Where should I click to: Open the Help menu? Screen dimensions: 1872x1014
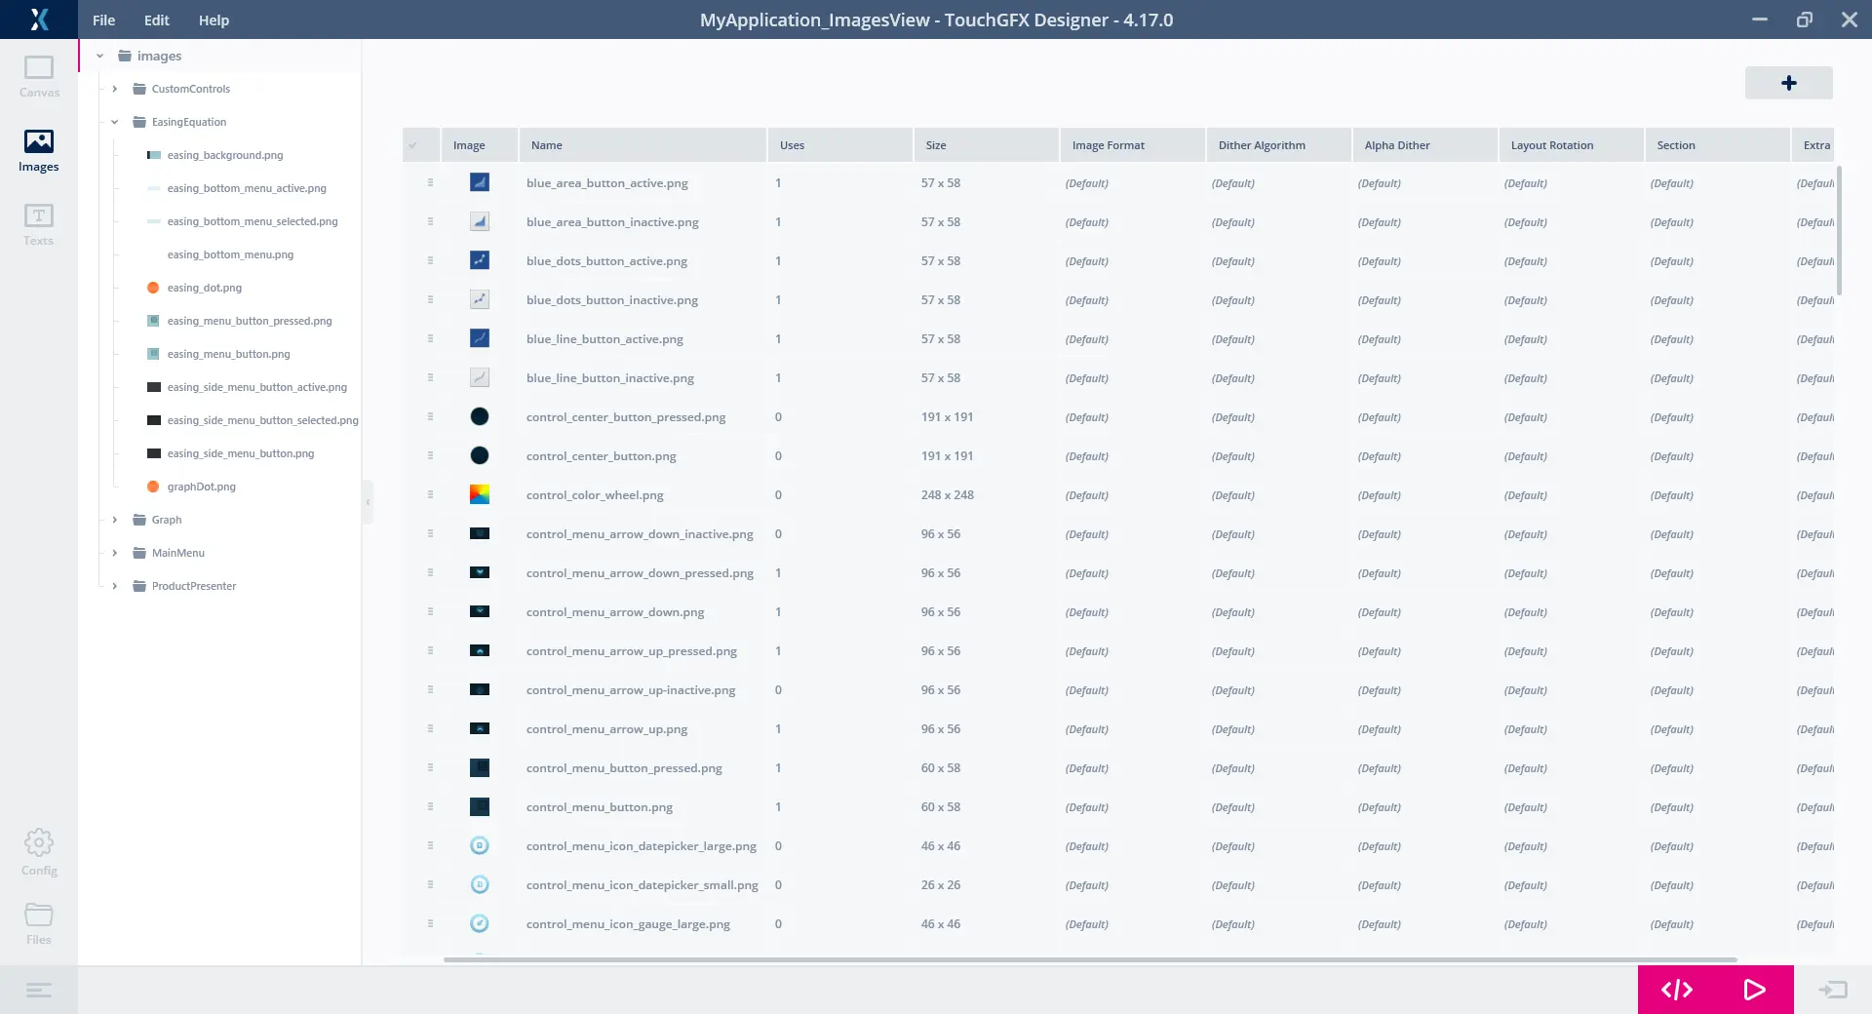point(214,20)
